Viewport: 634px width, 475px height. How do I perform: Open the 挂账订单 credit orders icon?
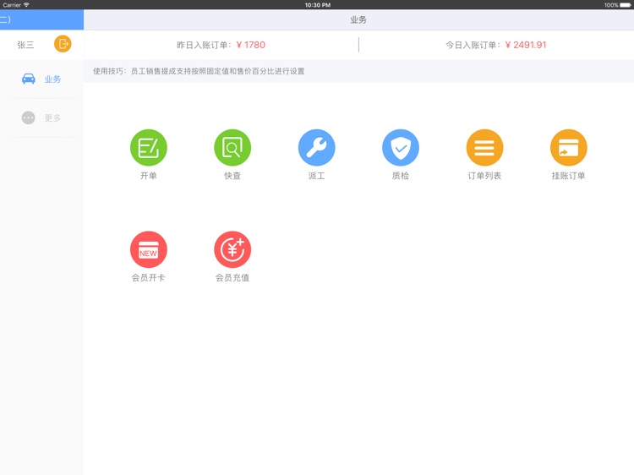[569, 148]
